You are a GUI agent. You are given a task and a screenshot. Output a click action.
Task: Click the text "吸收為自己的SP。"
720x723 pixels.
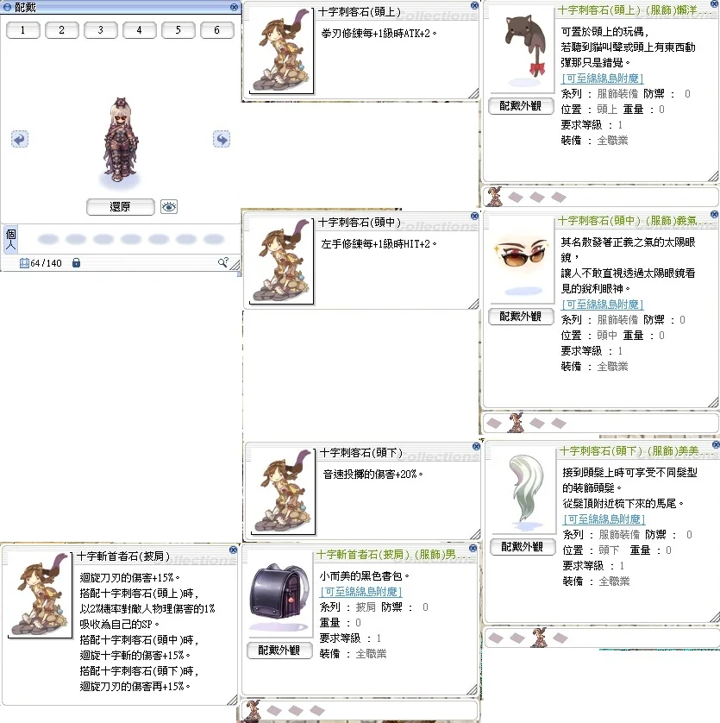coord(119,624)
